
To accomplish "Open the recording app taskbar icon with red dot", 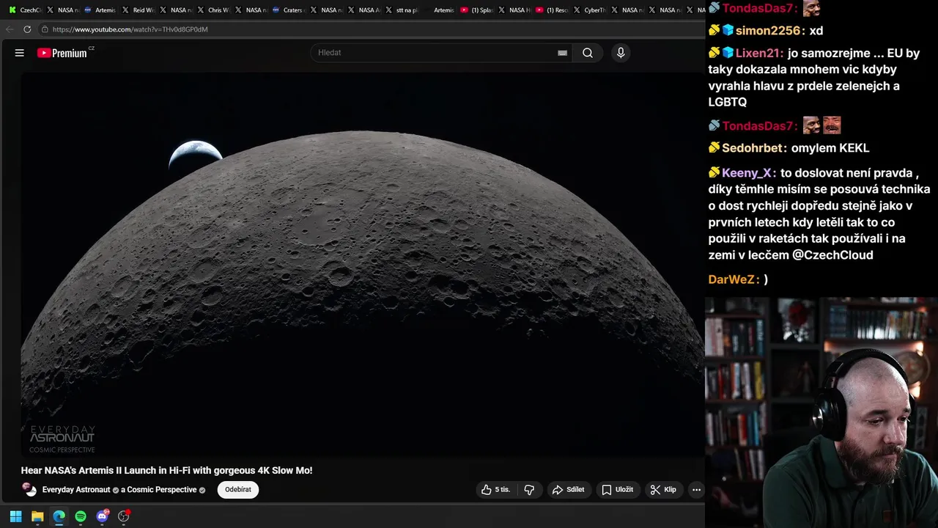I will [124, 516].
